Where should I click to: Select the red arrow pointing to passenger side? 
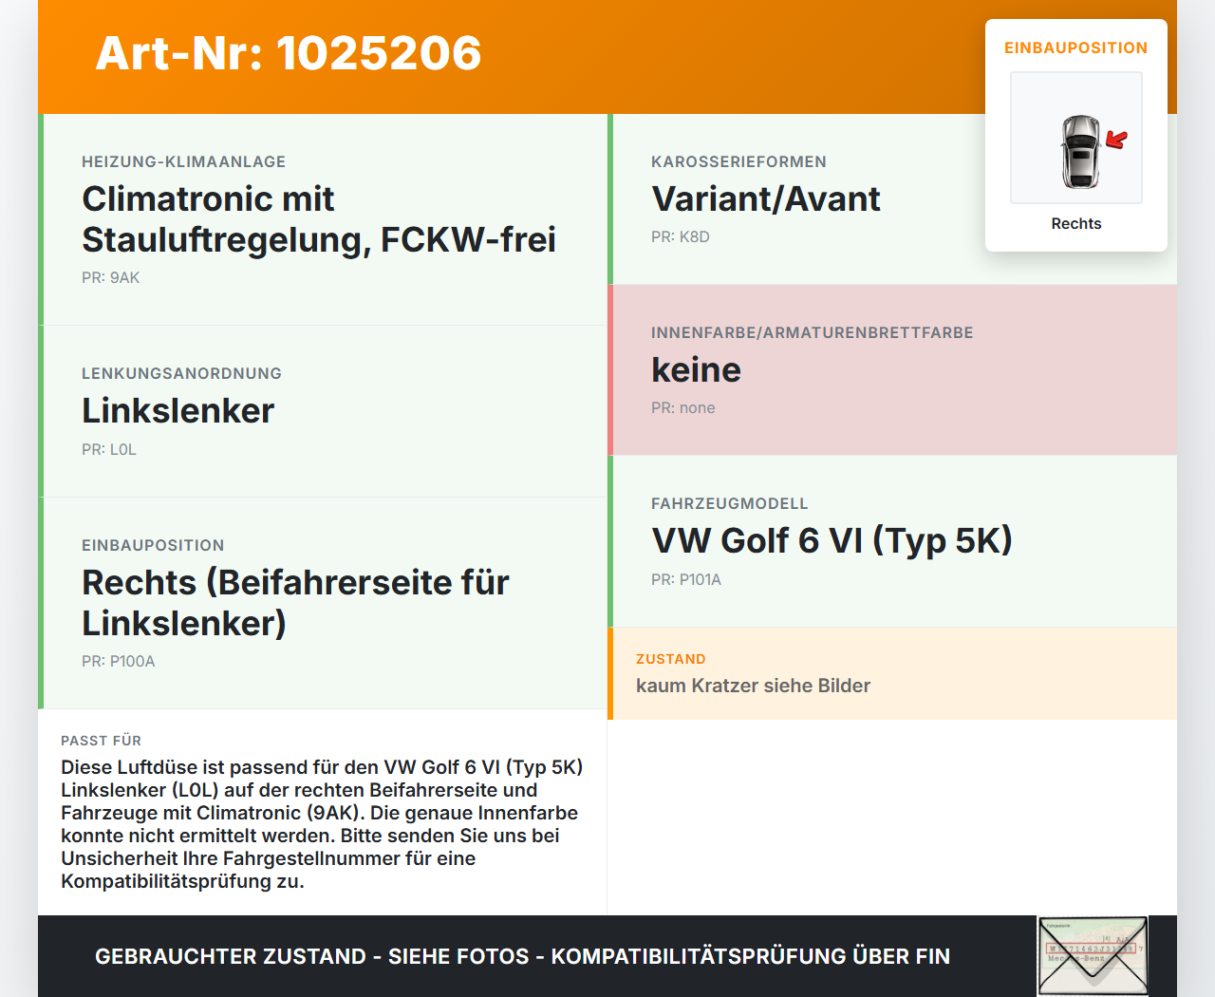click(1116, 141)
